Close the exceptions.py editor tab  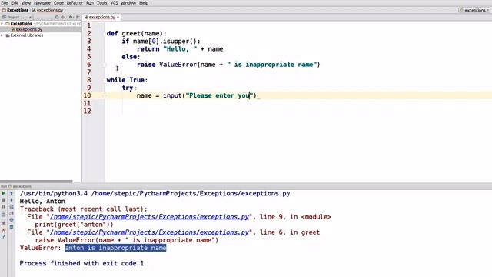[x=118, y=17]
